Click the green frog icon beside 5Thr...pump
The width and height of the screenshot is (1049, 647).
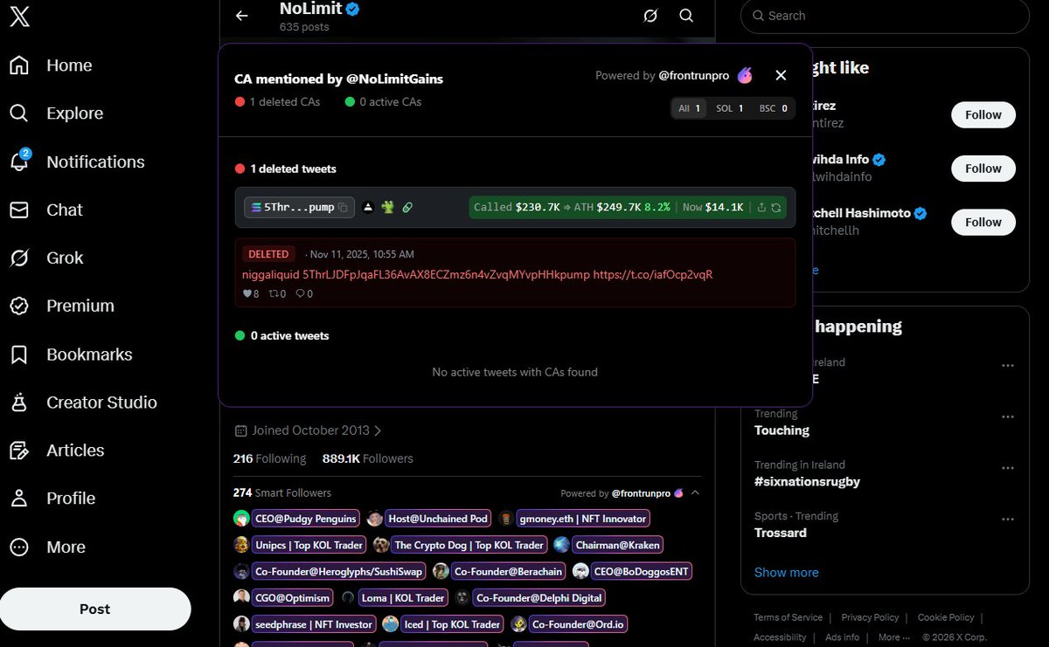tap(387, 207)
